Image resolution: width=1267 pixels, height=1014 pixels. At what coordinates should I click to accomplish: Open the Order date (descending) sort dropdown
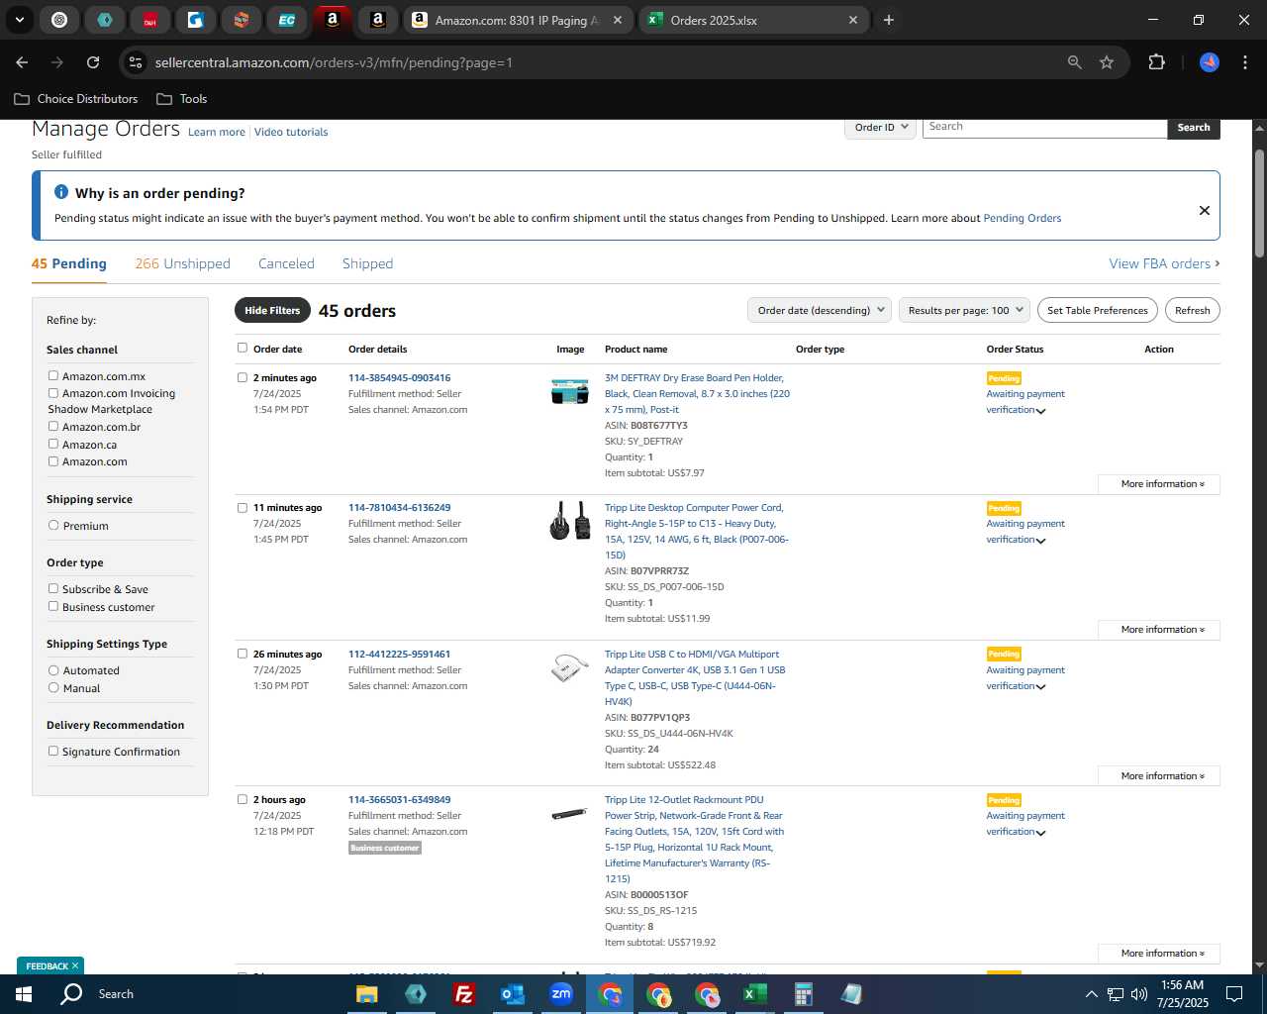820,311
